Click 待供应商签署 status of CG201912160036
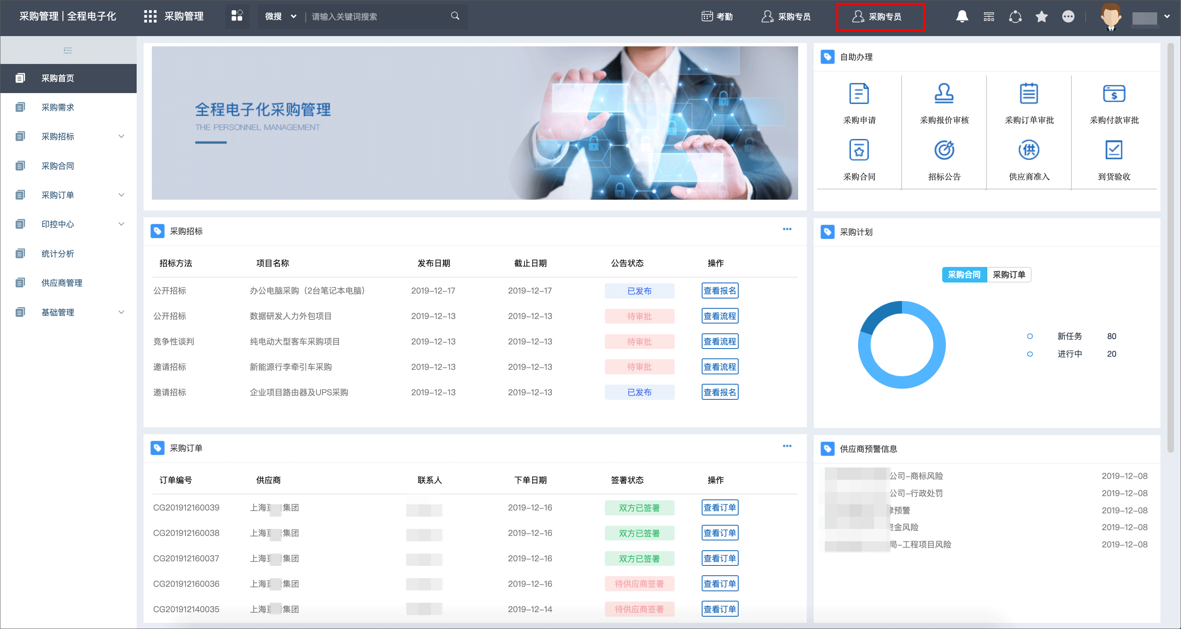1181x629 pixels. pyautogui.click(x=639, y=584)
